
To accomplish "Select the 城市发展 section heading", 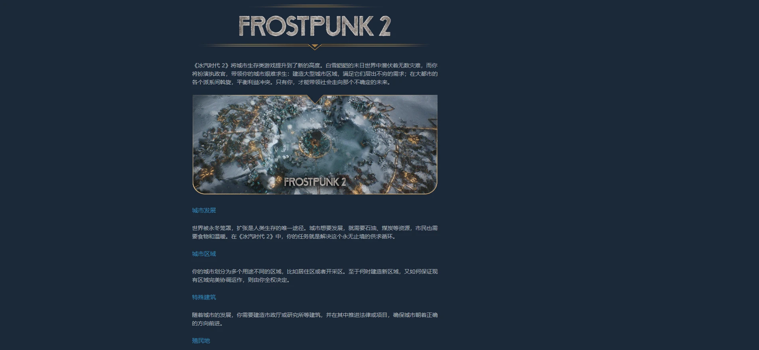I will [x=204, y=210].
